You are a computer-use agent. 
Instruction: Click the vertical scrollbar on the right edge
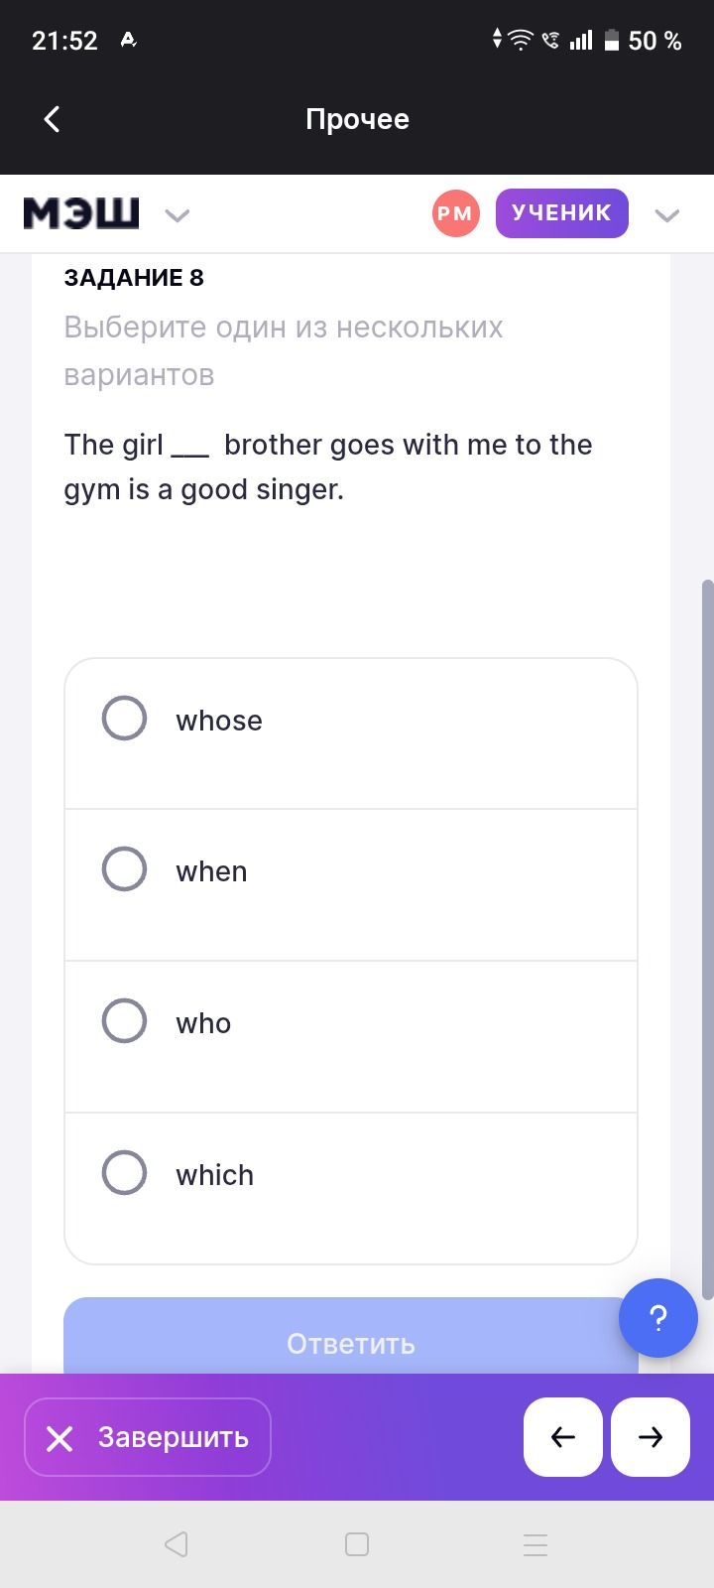coord(707,940)
